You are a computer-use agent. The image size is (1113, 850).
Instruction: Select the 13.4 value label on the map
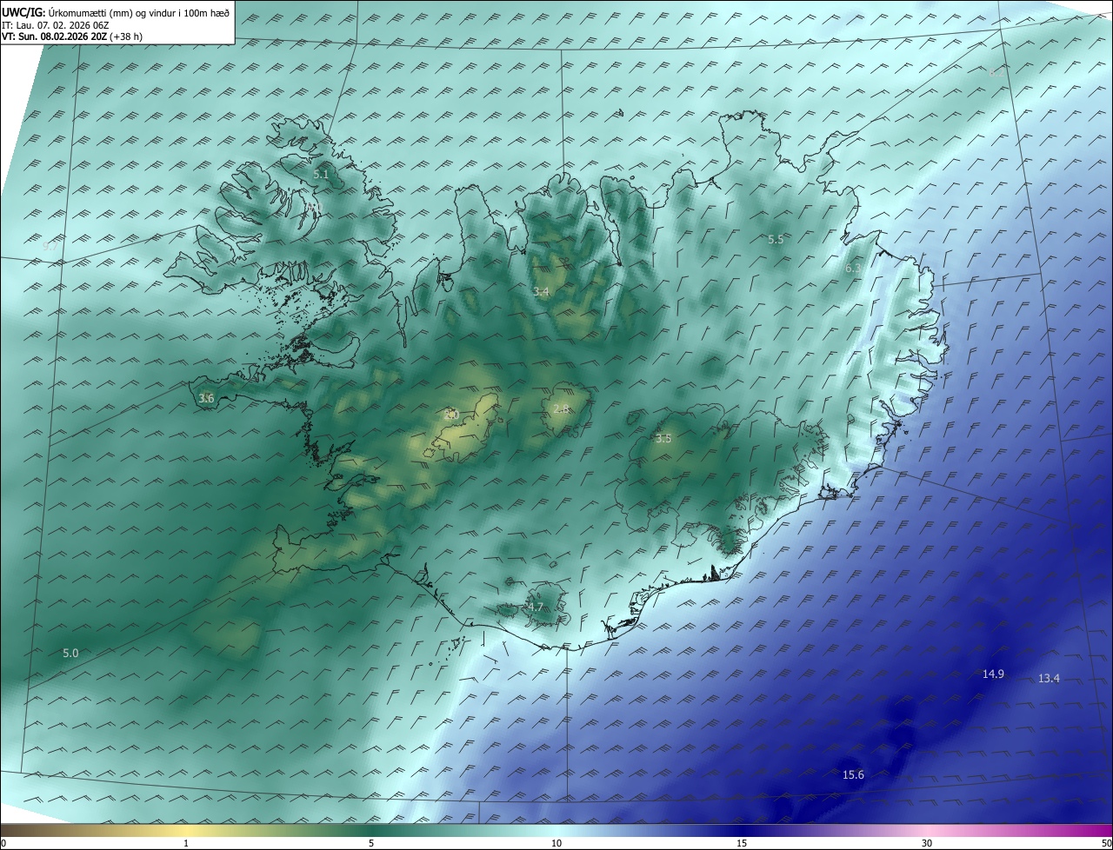[x=1049, y=679]
